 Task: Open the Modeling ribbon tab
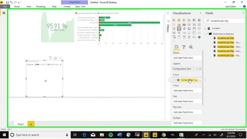[x=41, y=7]
